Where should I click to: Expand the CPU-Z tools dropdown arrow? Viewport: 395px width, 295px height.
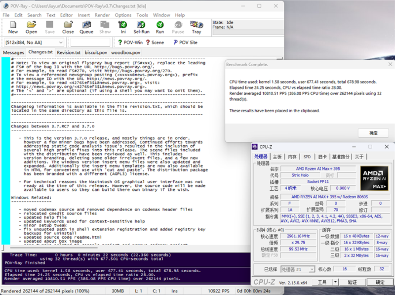click(x=335, y=282)
